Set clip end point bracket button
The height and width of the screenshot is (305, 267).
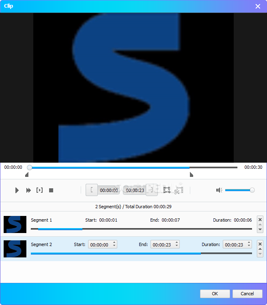[152, 190]
